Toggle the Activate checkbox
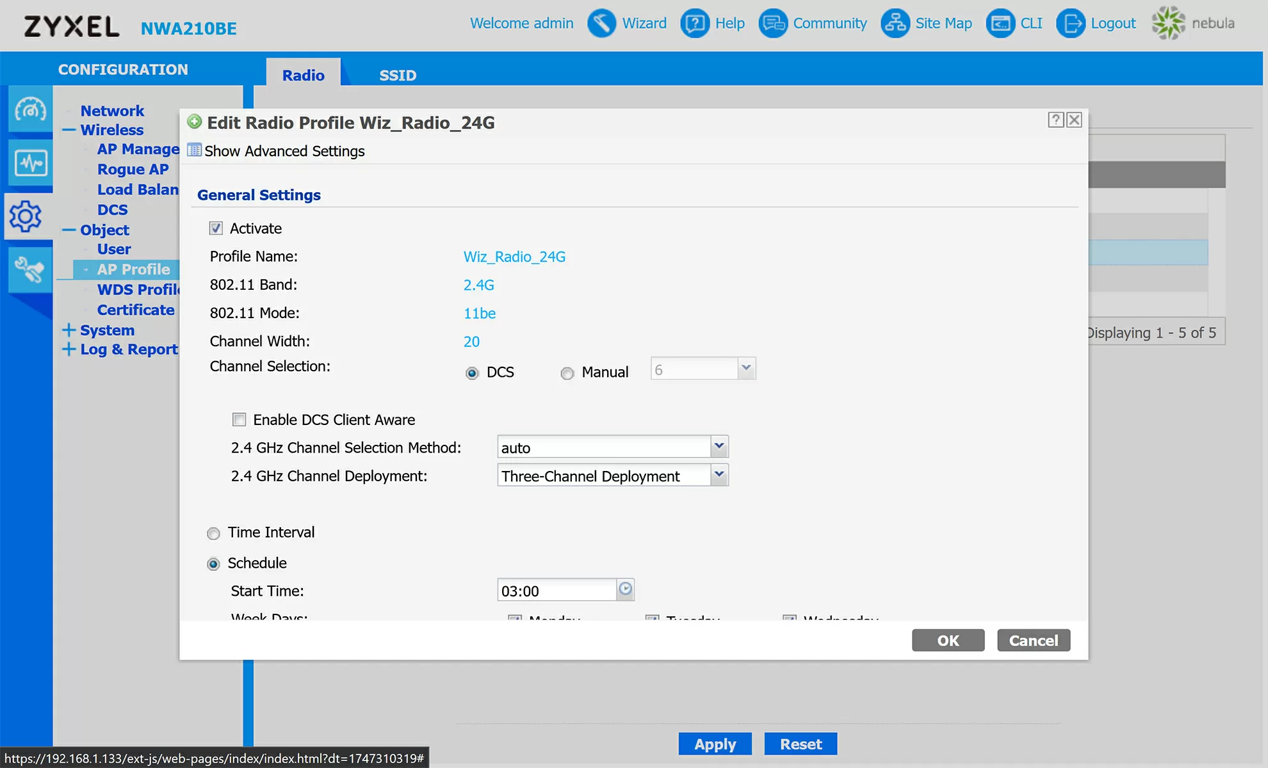This screenshot has width=1268, height=768. 216,228
